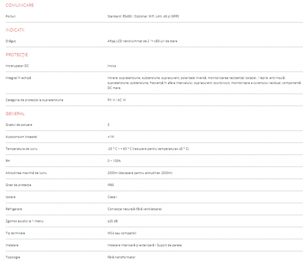The width and height of the screenshot is (303, 263).
Task: Click the PROTECȚIE section heading
Action: 17,55
